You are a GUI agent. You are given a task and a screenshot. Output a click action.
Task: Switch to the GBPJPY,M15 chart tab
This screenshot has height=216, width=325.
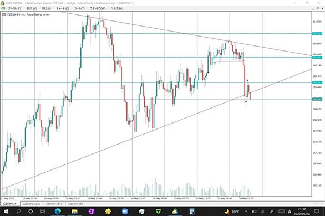point(54,204)
